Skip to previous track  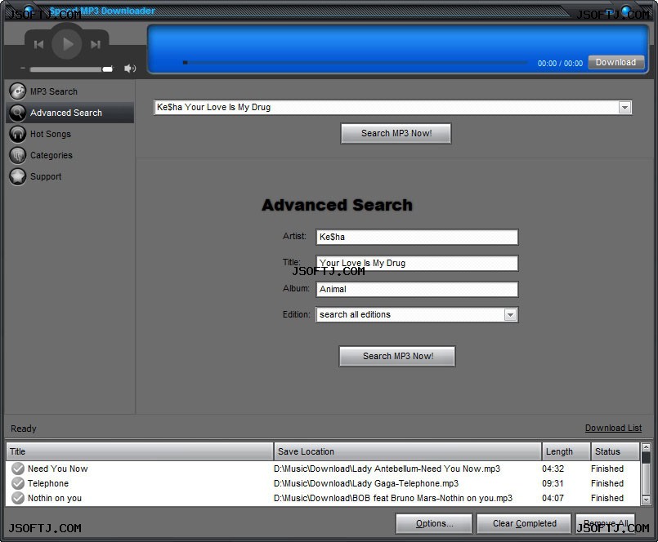pos(38,44)
